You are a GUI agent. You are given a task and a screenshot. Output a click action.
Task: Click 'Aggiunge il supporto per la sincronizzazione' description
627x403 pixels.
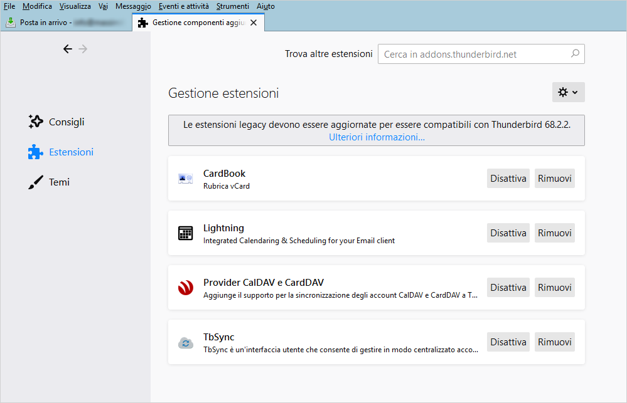[340, 295]
